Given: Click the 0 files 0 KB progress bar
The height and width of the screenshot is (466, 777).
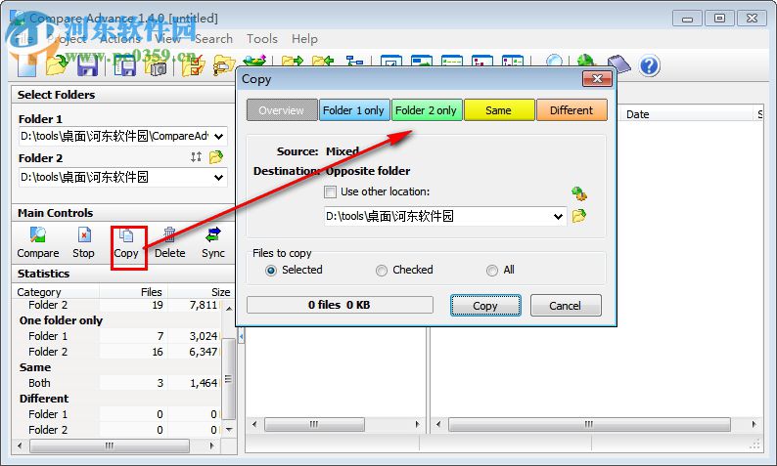Looking at the screenshot, I should (340, 305).
